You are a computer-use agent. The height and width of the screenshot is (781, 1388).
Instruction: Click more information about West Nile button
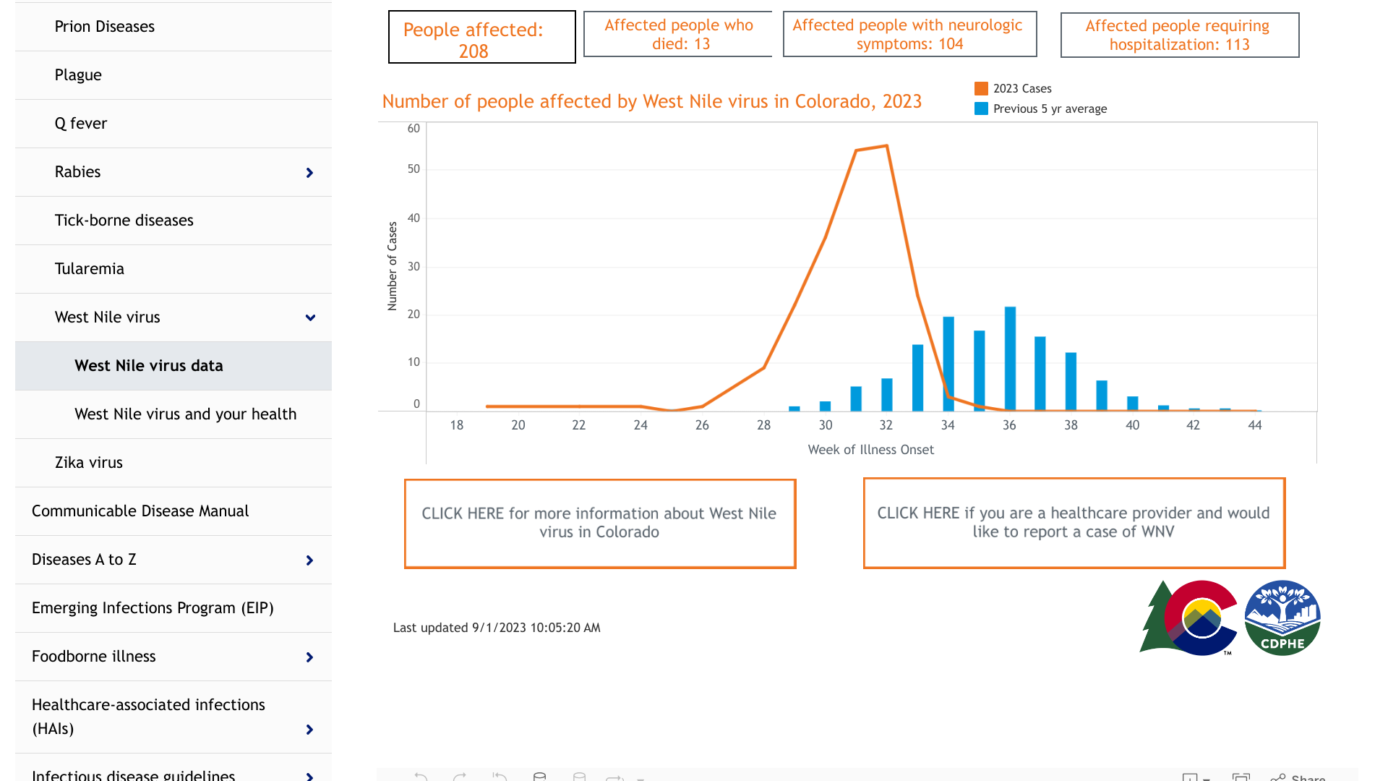point(599,523)
